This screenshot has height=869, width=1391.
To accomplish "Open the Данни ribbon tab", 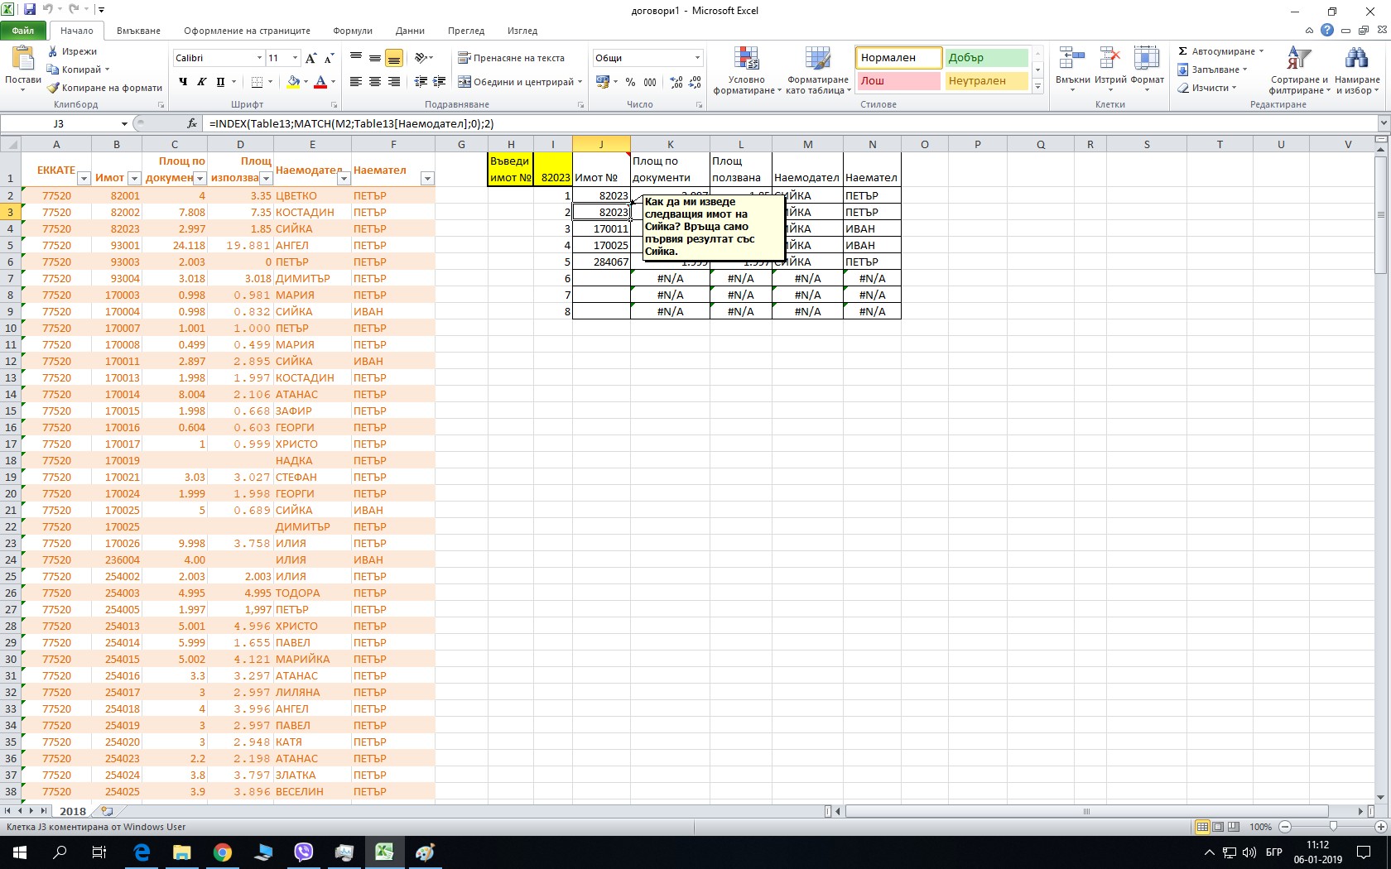I will [x=410, y=31].
